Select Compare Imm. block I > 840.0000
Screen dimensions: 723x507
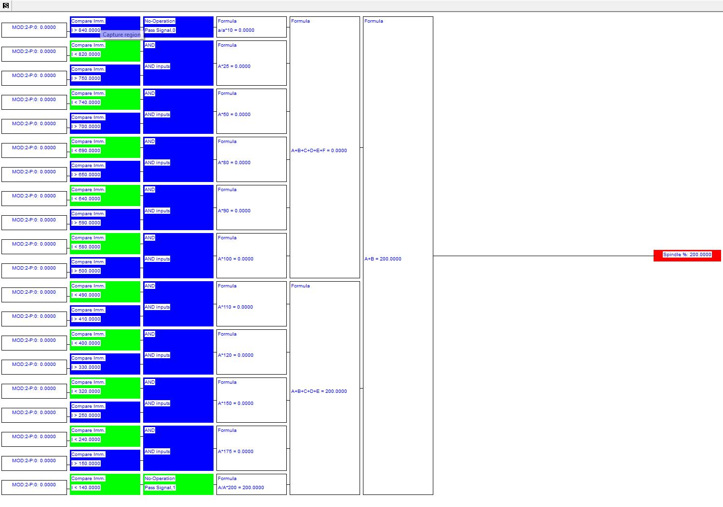click(105, 27)
